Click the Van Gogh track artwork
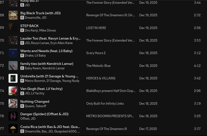This screenshot has width=207, height=136. click(x=13, y=91)
